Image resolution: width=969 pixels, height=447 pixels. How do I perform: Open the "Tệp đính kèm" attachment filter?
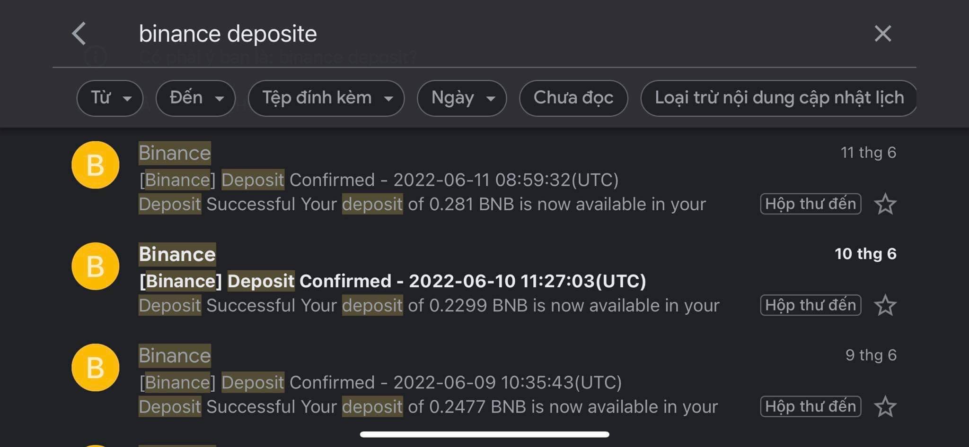326,98
